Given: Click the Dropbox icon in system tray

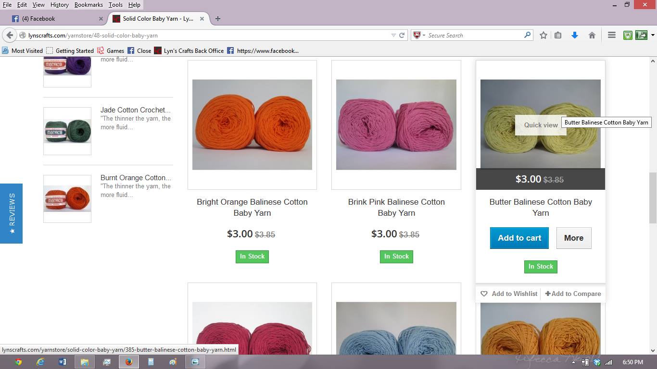Looking at the screenshot, I should (597, 362).
